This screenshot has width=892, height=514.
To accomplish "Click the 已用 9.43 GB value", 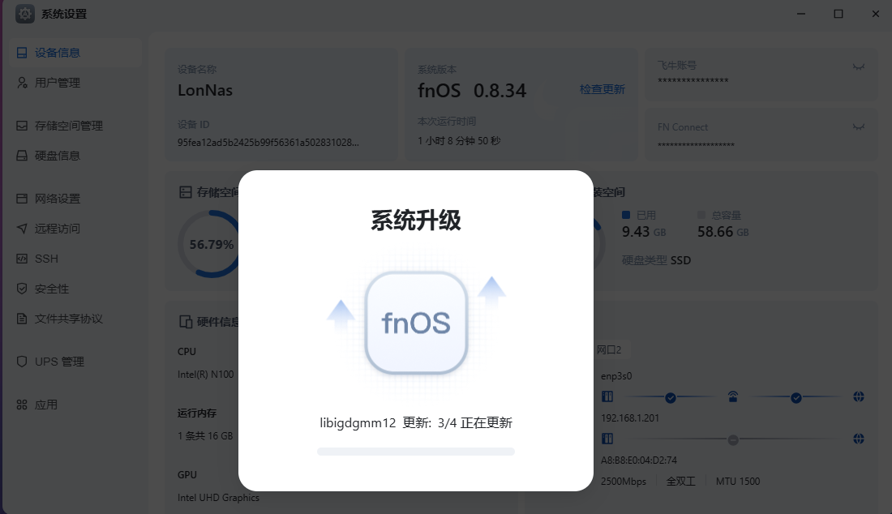I will pos(643,232).
